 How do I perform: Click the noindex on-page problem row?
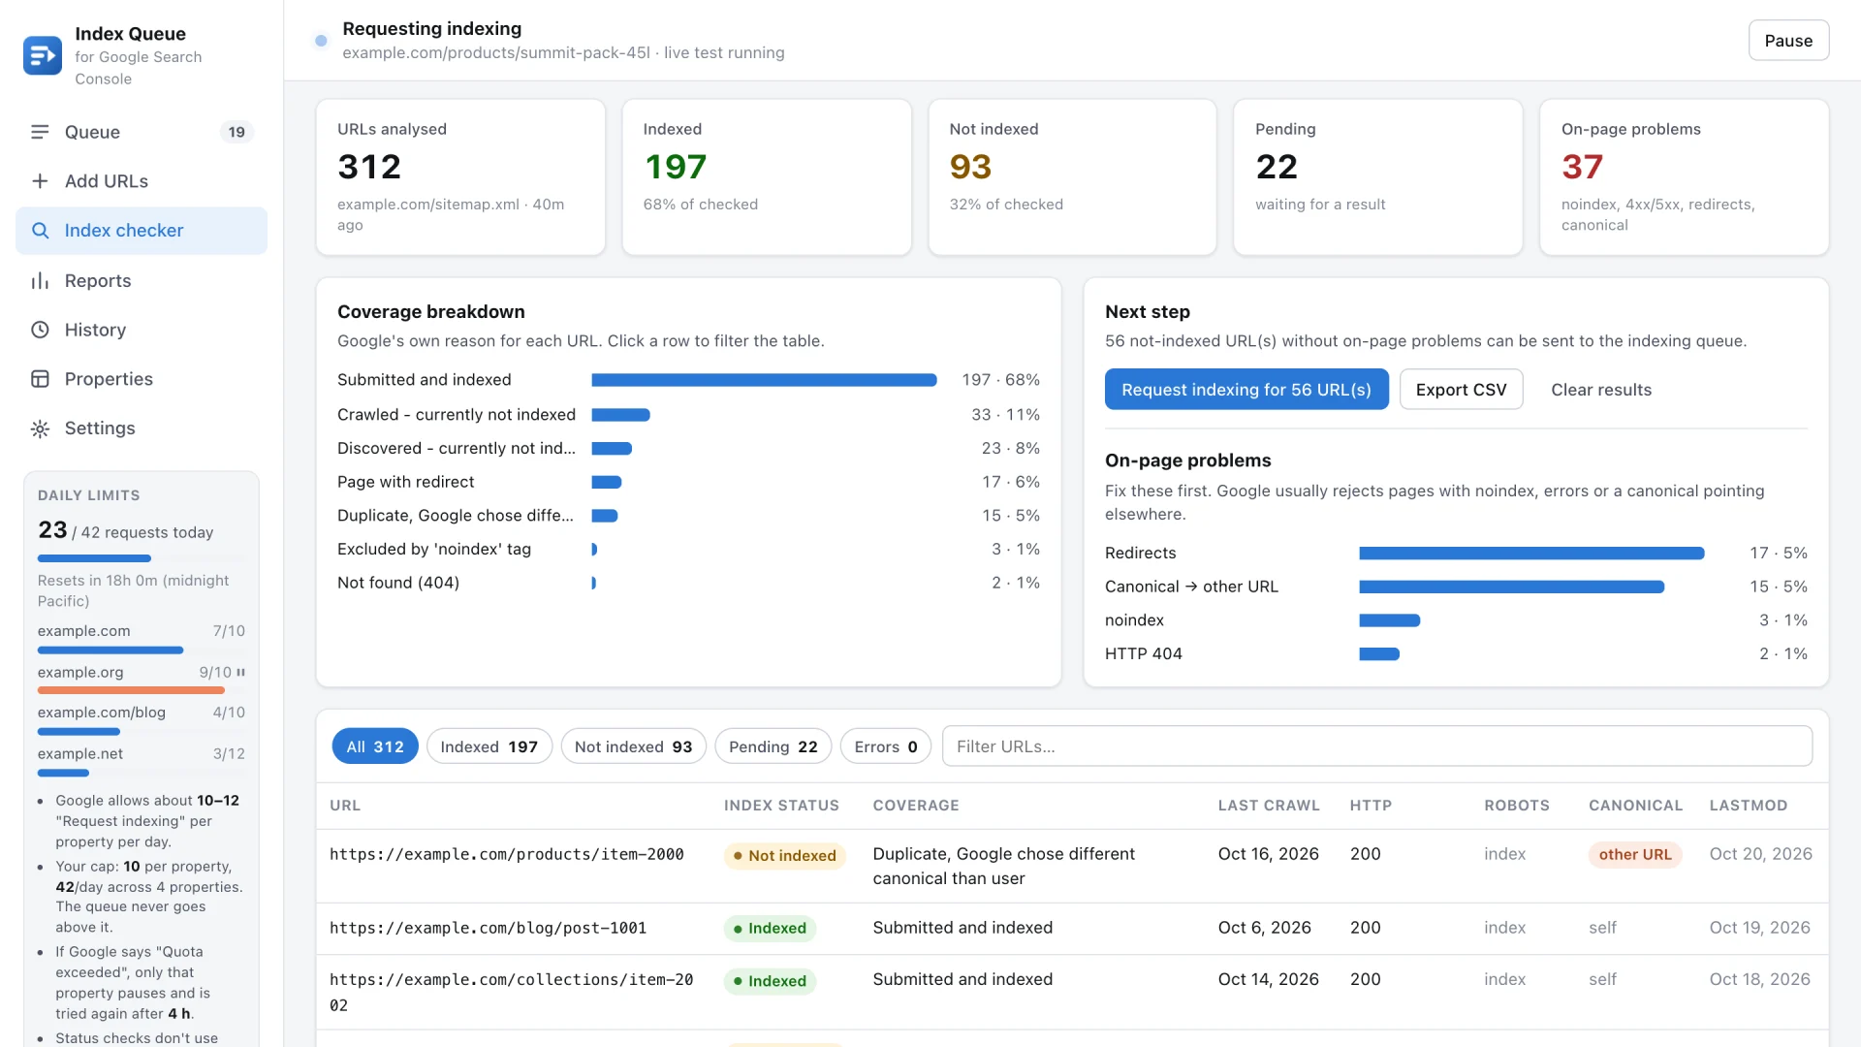tap(1456, 620)
